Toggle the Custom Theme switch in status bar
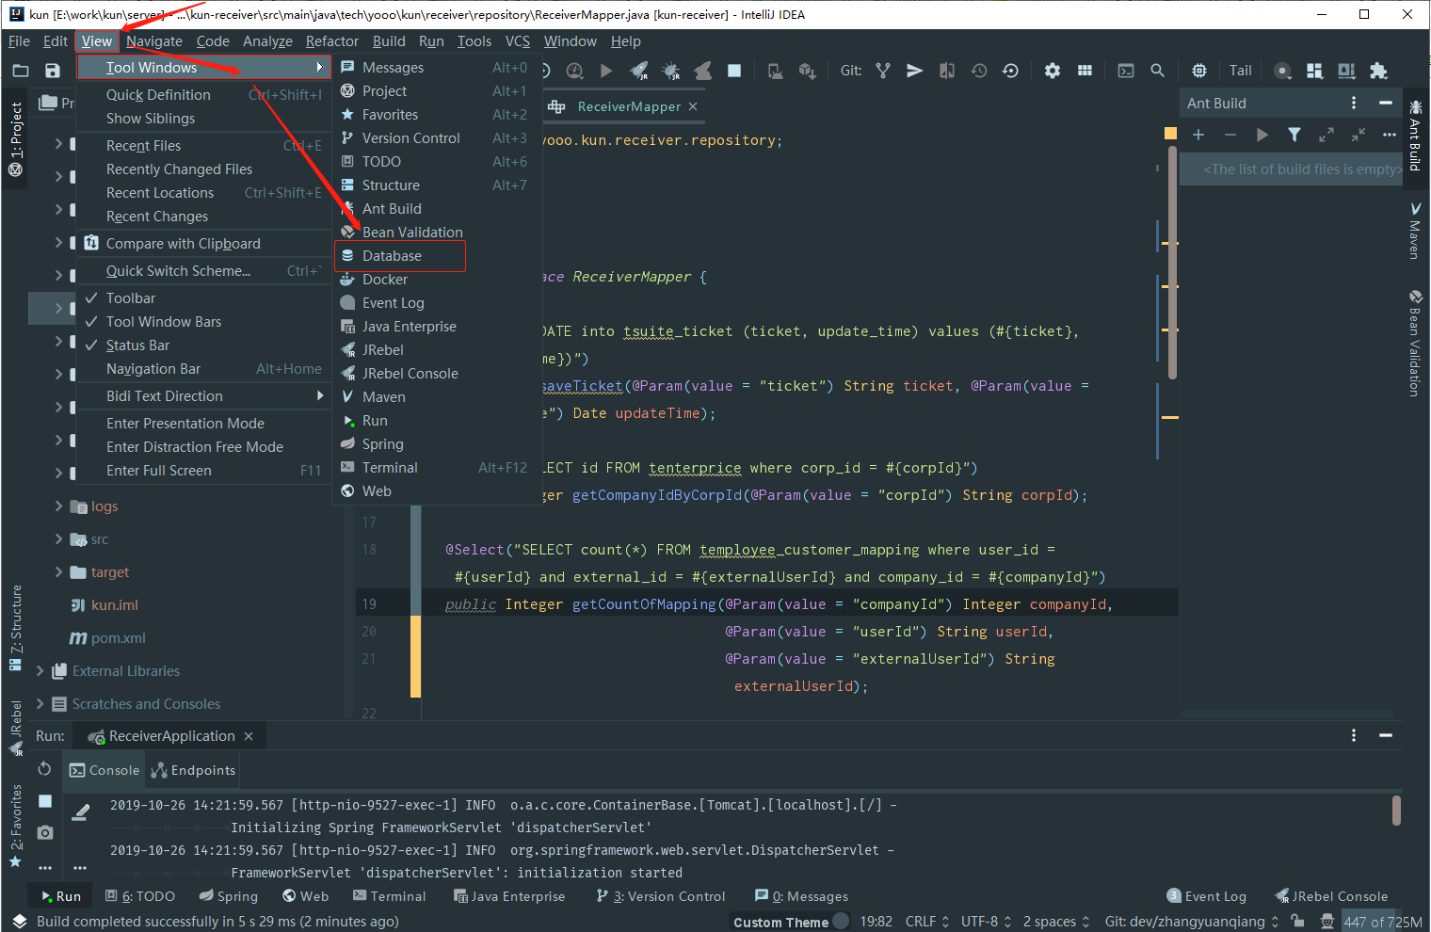This screenshot has height=932, width=1431. pyautogui.click(x=841, y=922)
